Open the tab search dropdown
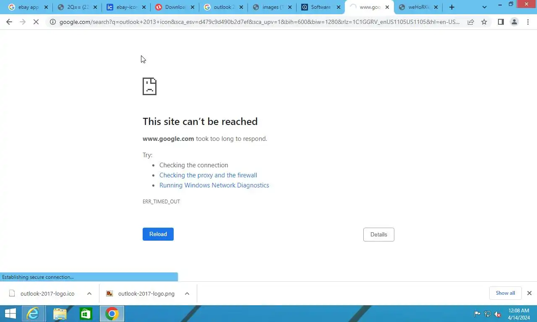Viewport: 537px width, 322px height. (485, 7)
